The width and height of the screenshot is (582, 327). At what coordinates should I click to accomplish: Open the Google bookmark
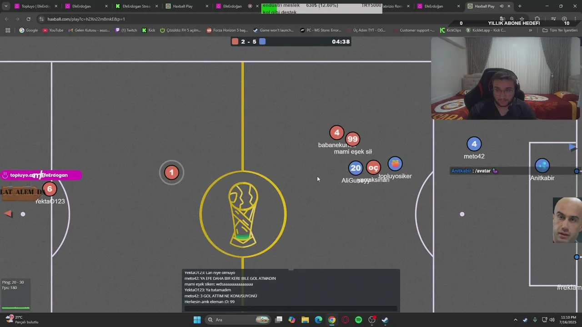(29, 30)
